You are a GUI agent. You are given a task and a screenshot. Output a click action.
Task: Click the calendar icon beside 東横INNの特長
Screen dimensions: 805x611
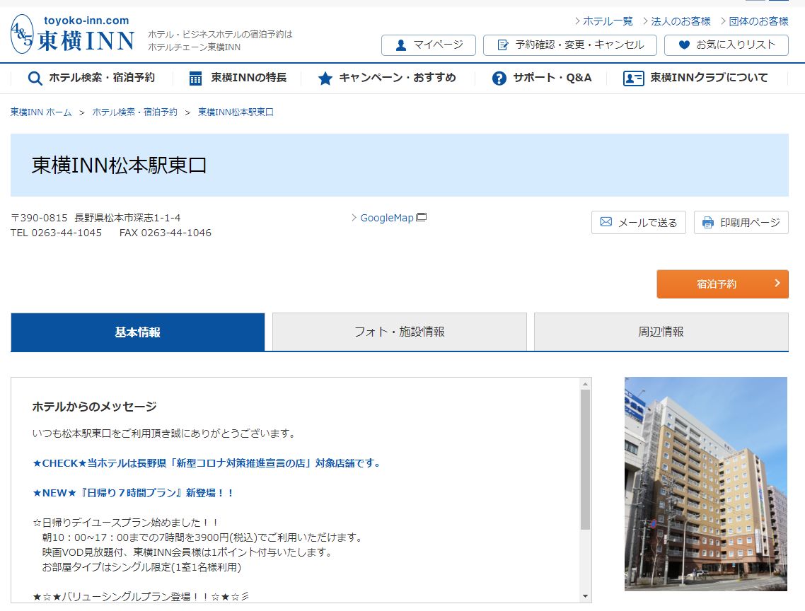[x=196, y=78]
